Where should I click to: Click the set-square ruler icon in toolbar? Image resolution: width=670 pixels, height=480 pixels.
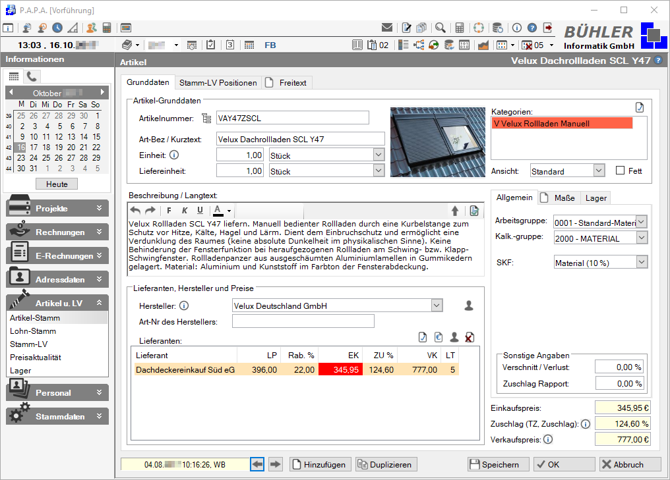point(73,28)
